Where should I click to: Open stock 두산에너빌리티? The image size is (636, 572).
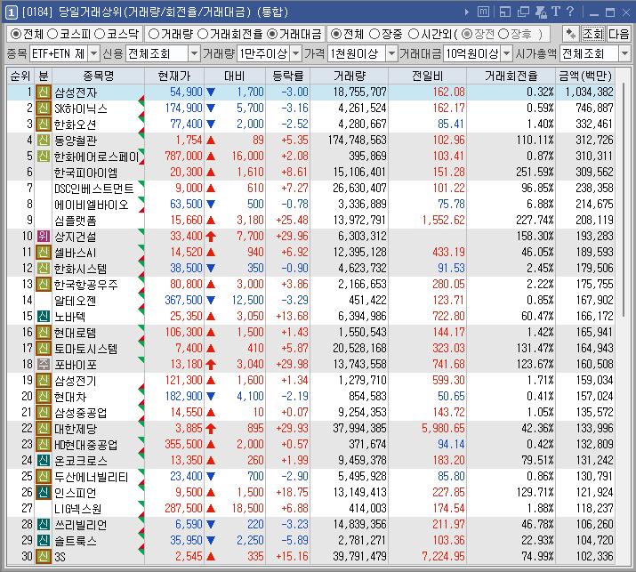coord(92,477)
